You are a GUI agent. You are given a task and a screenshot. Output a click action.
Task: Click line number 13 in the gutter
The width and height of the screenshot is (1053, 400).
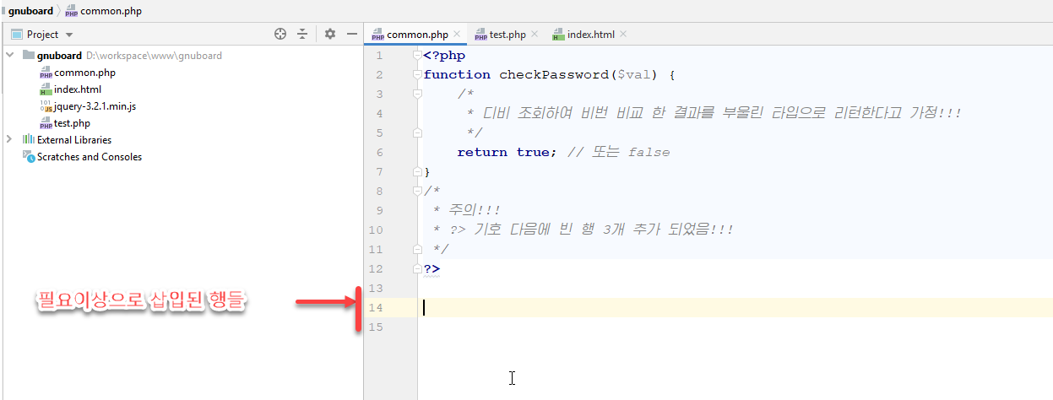(x=376, y=289)
